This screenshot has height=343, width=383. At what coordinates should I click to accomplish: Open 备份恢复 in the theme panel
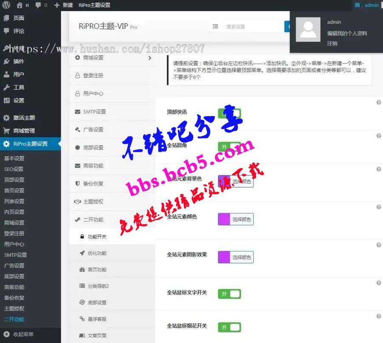click(x=112, y=184)
